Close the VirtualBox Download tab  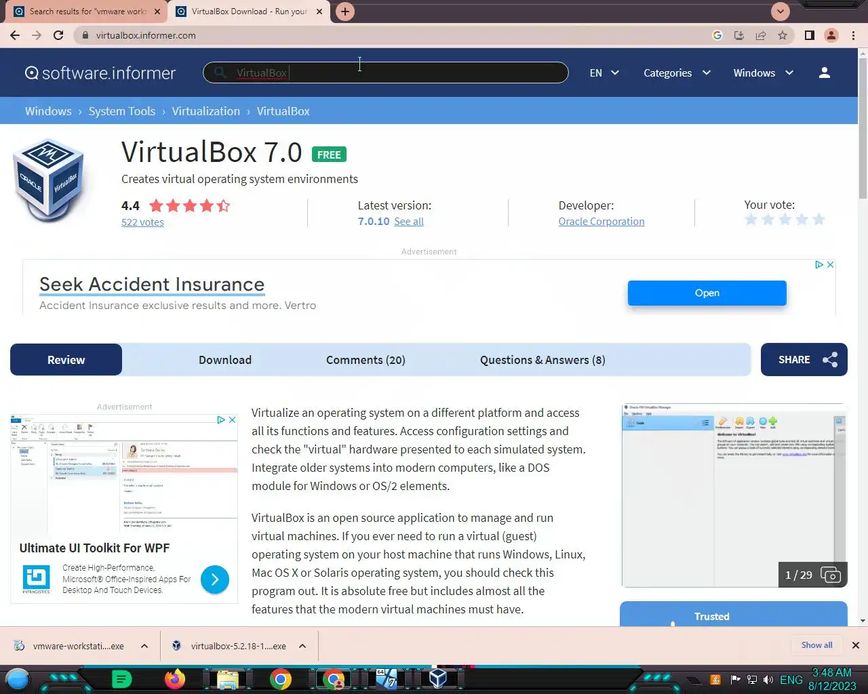319,12
